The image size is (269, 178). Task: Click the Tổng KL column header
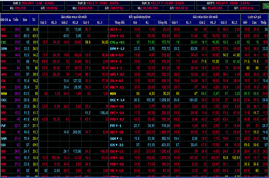pyautogui.click(x=162, y=22)
